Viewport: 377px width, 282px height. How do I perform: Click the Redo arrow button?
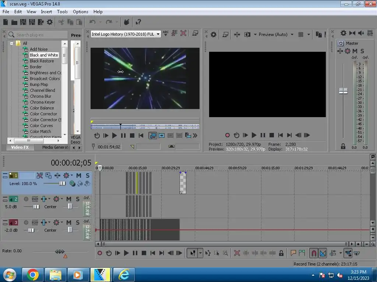(109, 22)
